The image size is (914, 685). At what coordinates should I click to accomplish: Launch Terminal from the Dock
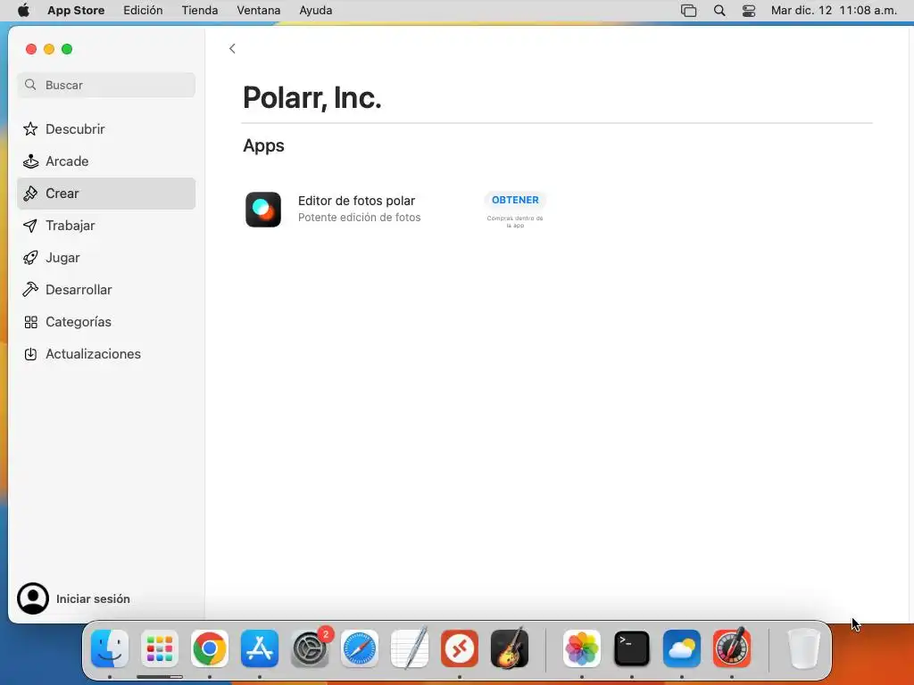click(x=632, y=648)
